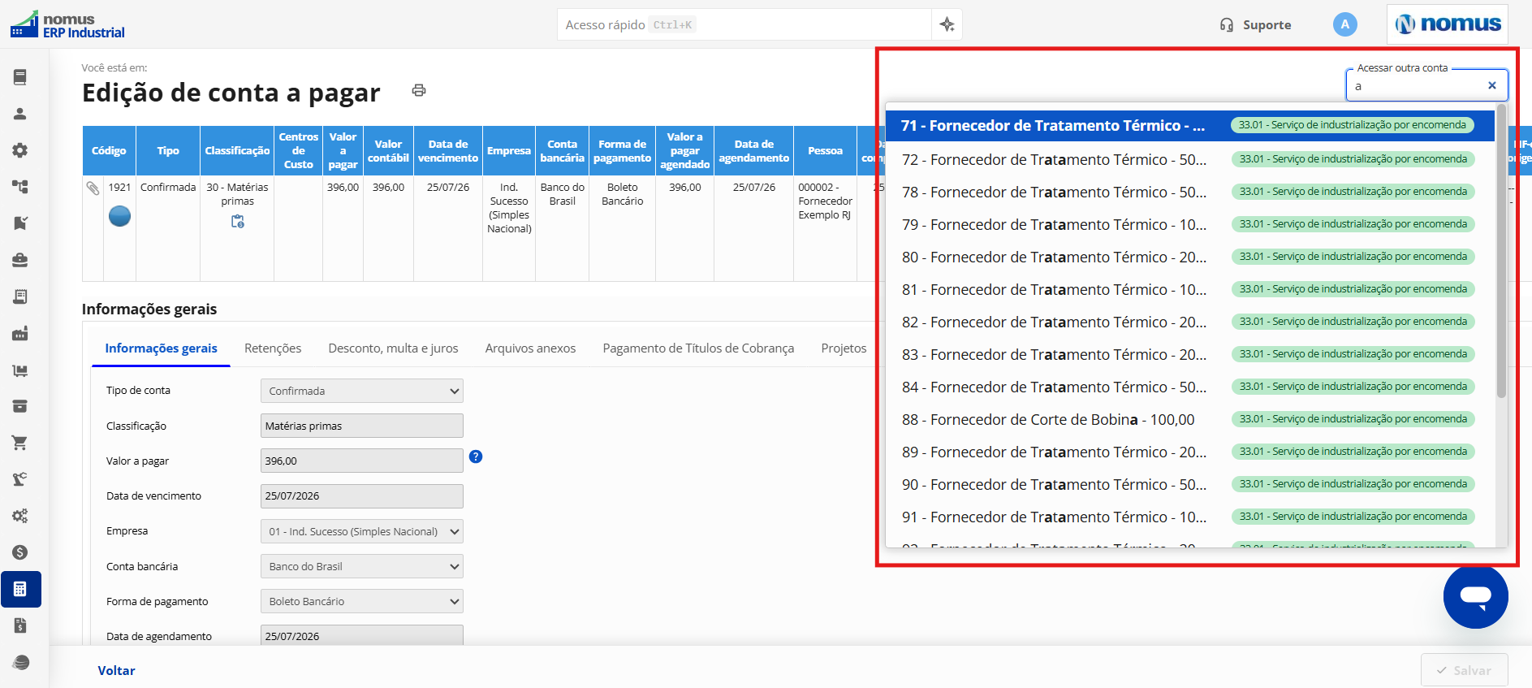1532x688 pixels.
Task: Switch to Retenções tab
Action: tap(273, 348)
